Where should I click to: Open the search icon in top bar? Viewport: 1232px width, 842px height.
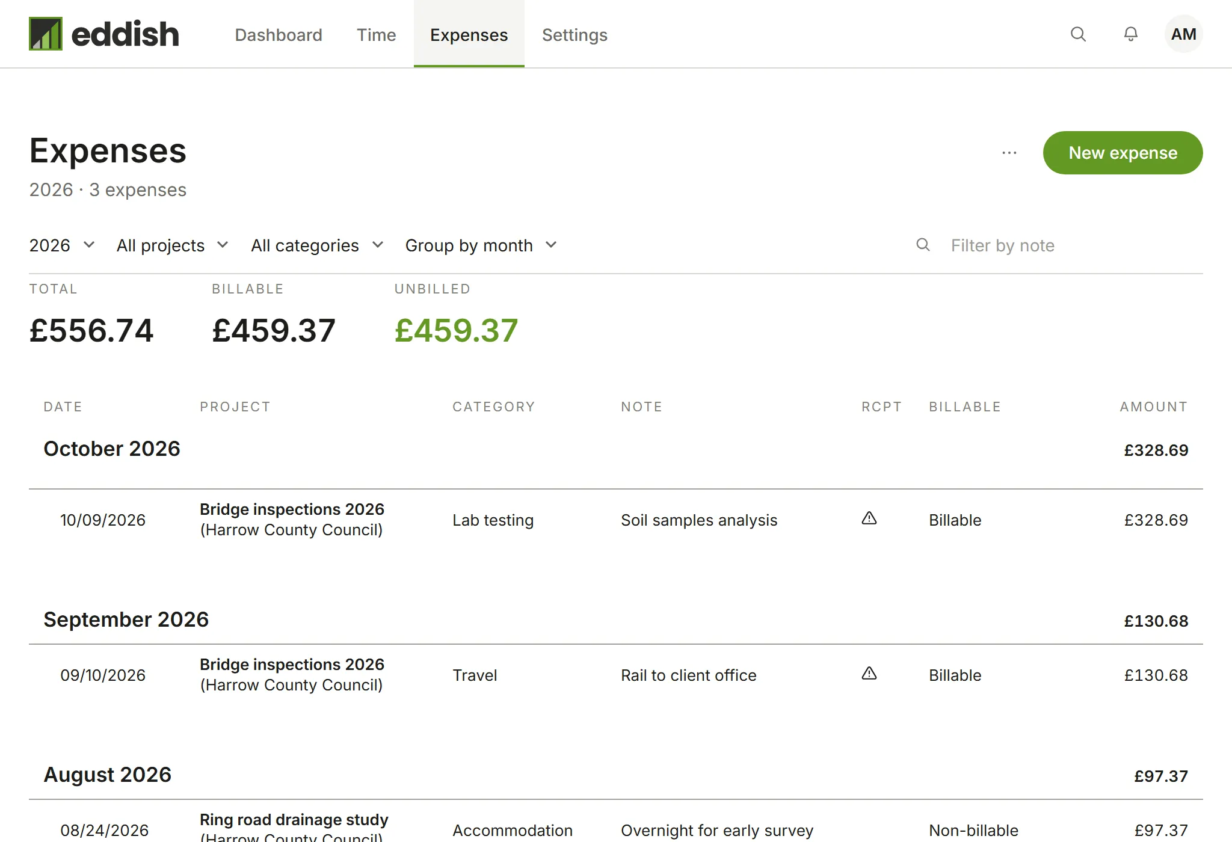1078,34
